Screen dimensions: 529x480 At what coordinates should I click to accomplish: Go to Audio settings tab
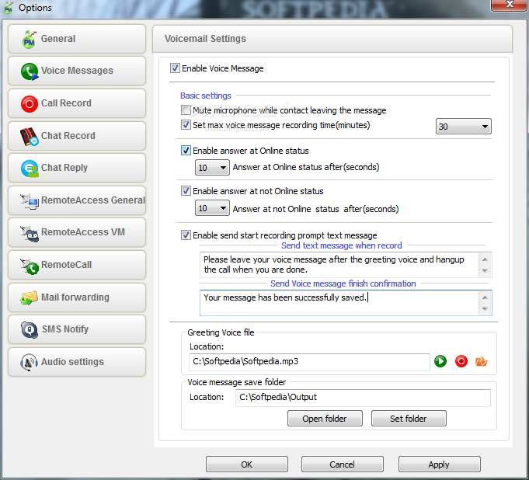pos(77,362)
